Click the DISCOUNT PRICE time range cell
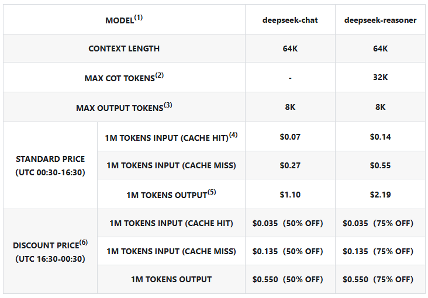 50,252
